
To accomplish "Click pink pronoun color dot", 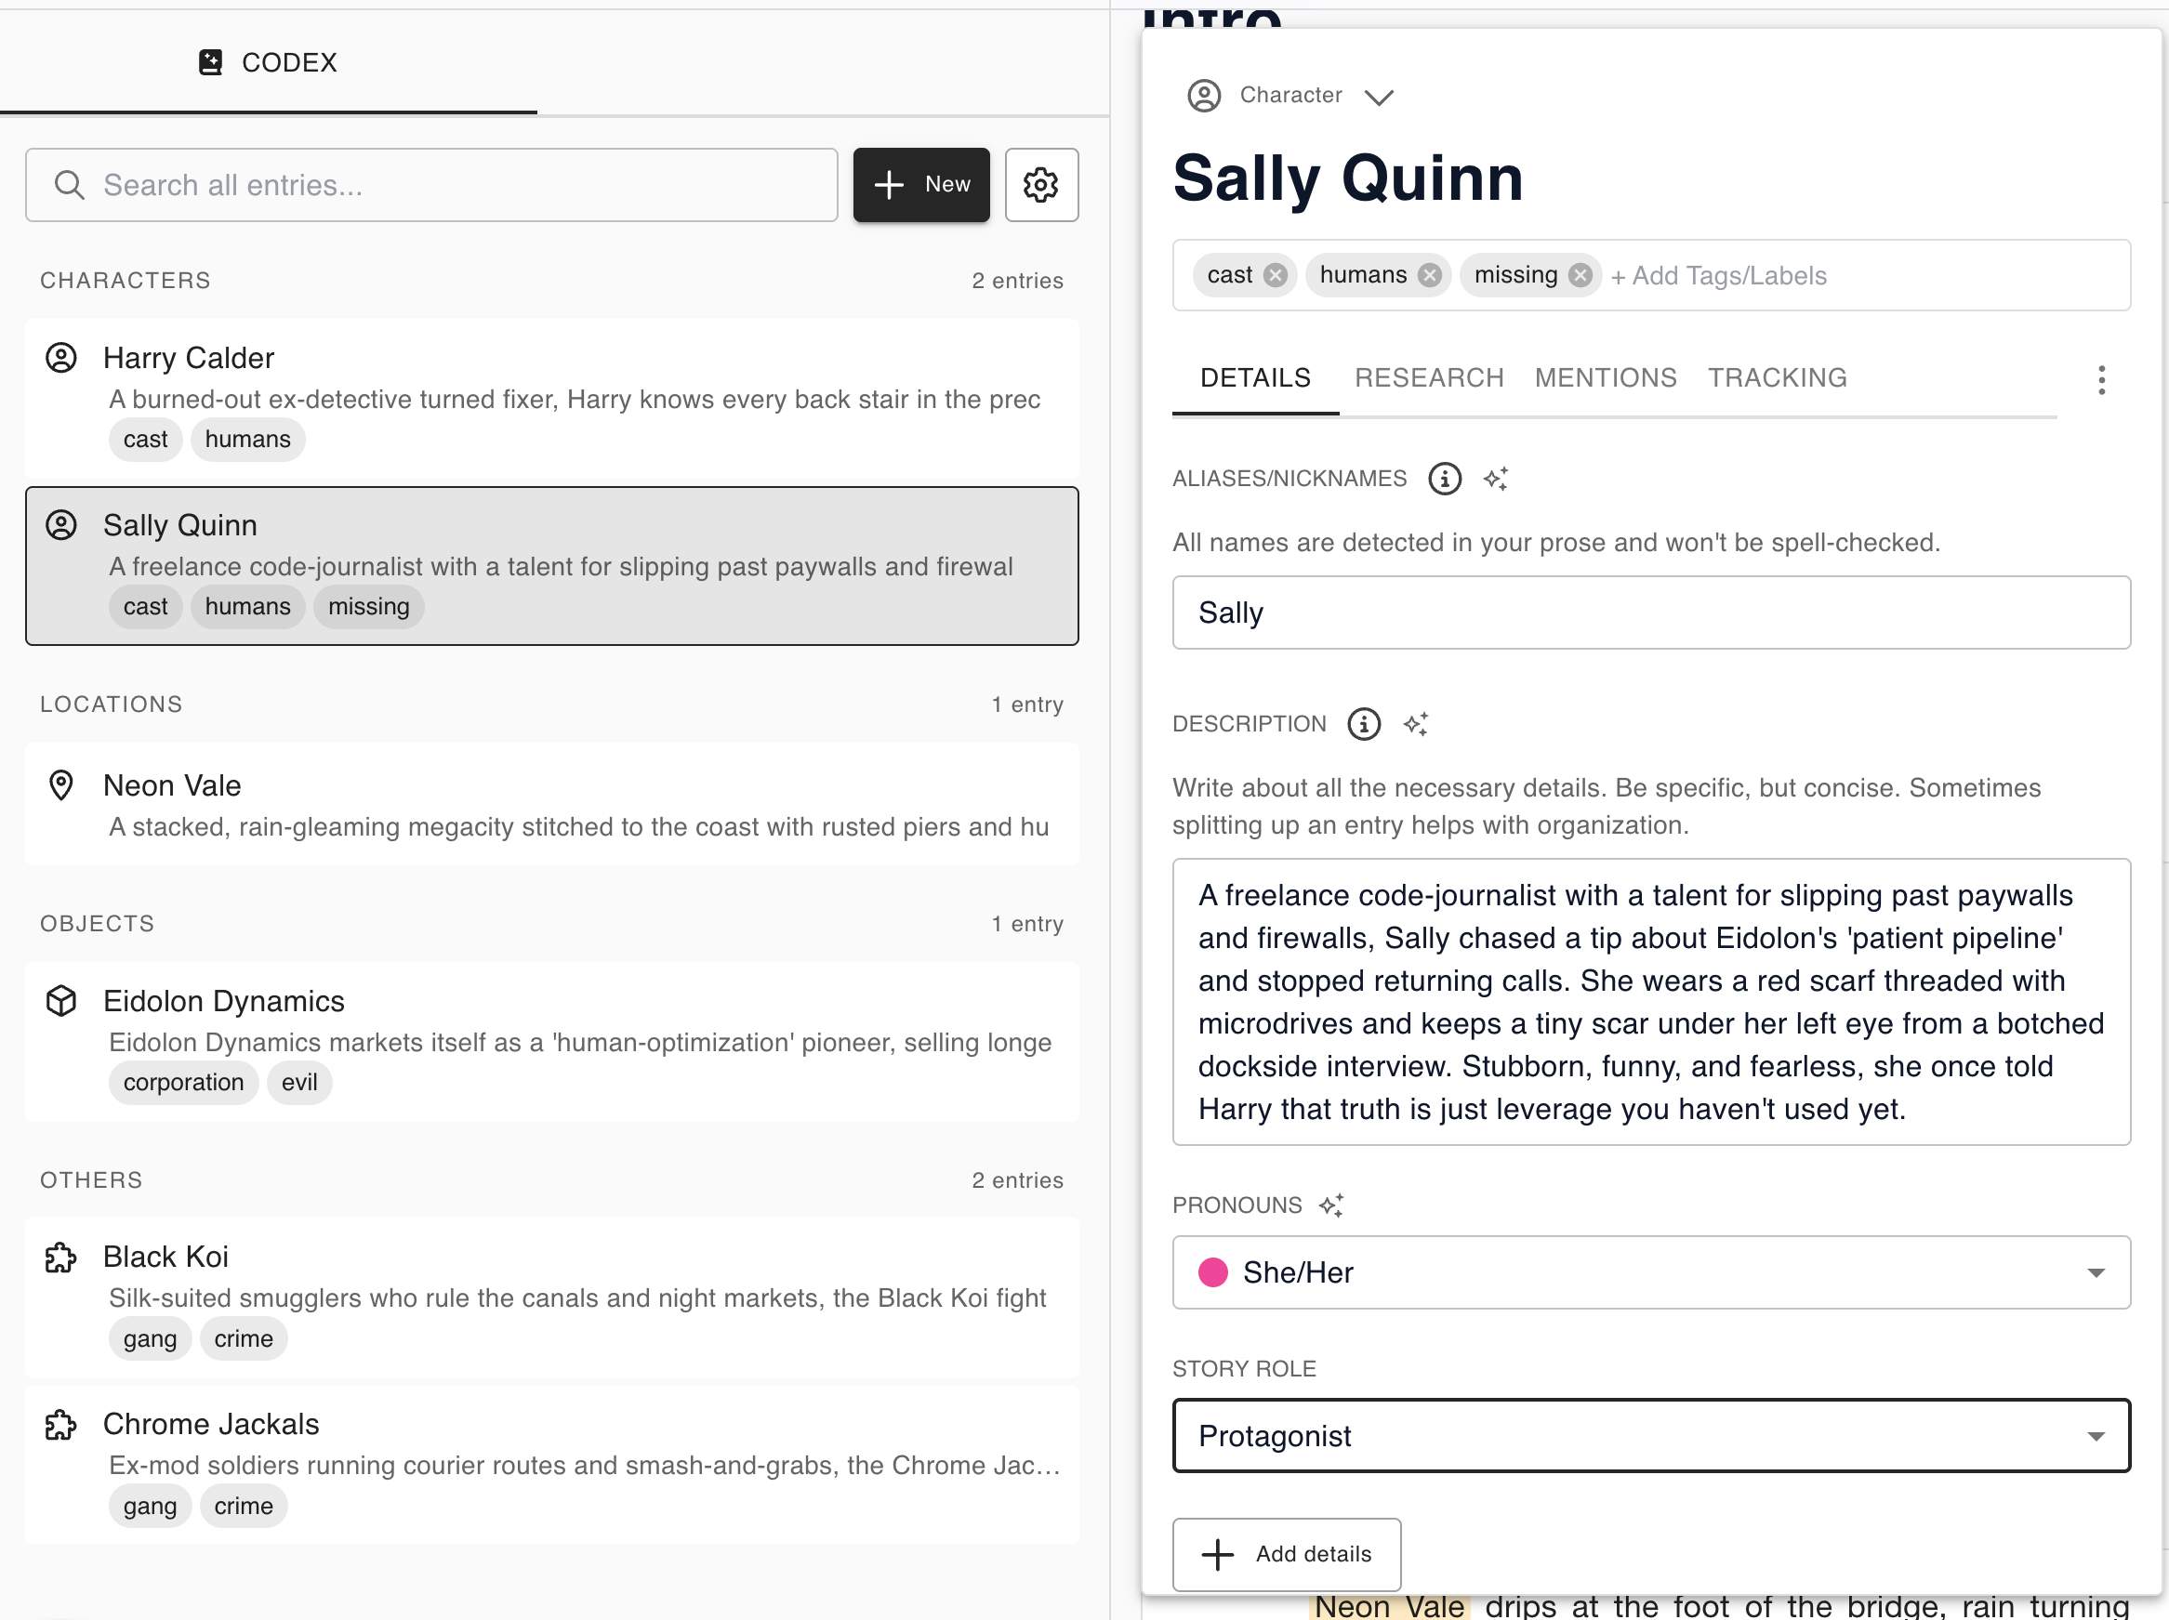I will tap(1212, 1271).
